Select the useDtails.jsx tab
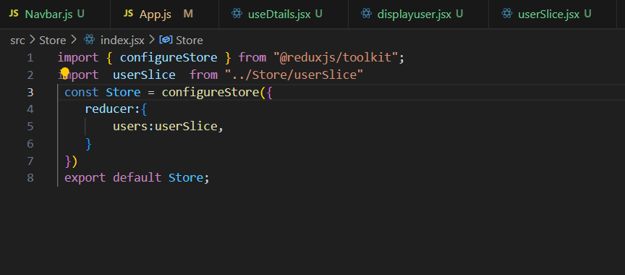 284,14
